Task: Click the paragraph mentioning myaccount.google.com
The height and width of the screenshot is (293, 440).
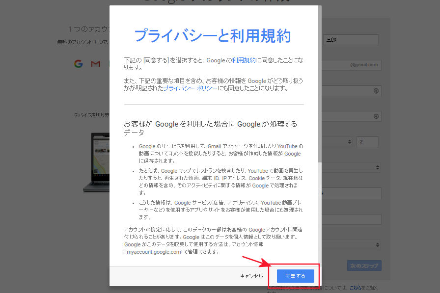Action: pos(213,240)
